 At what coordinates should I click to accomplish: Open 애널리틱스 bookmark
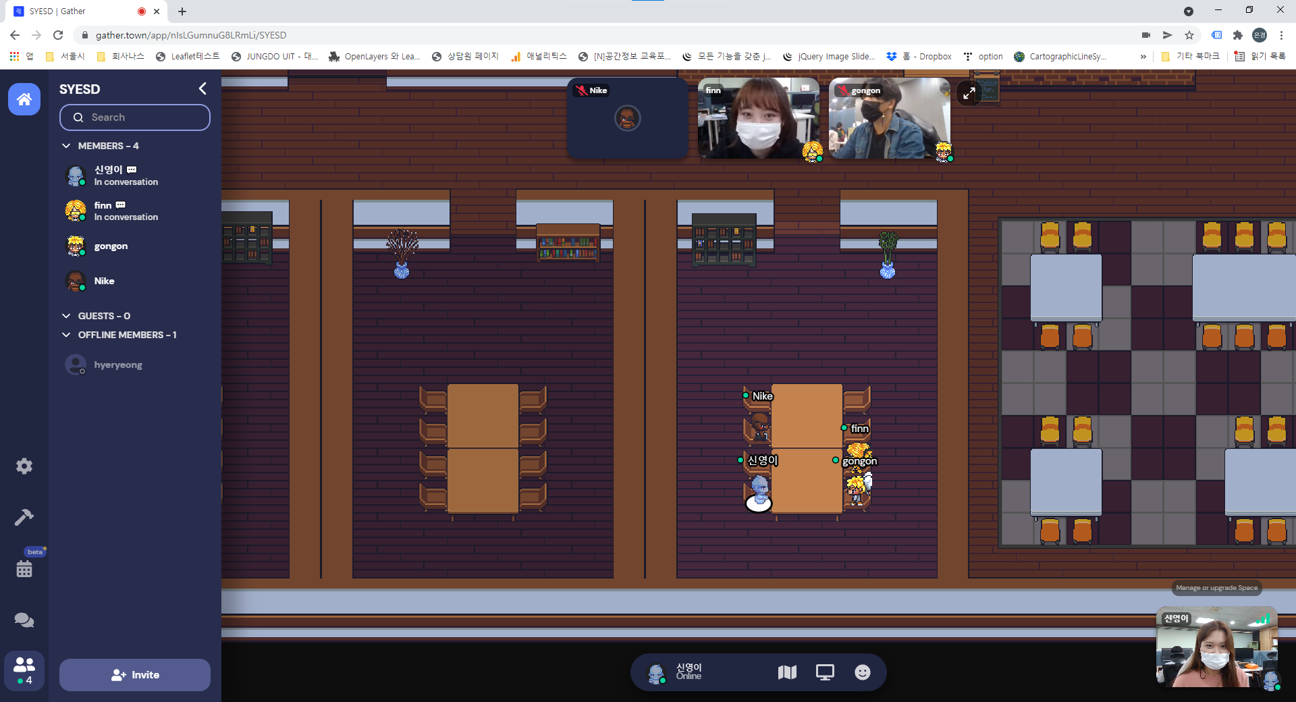pos(539,57)
